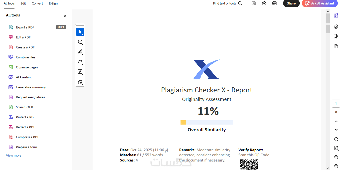Go to the previous page with the up chevron
342x170 pixels.
tap(336, 121)
